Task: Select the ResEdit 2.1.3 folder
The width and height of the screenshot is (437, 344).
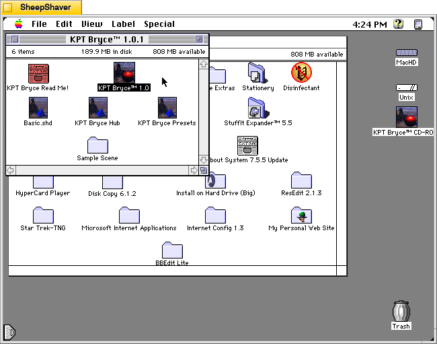Action: 301,180
